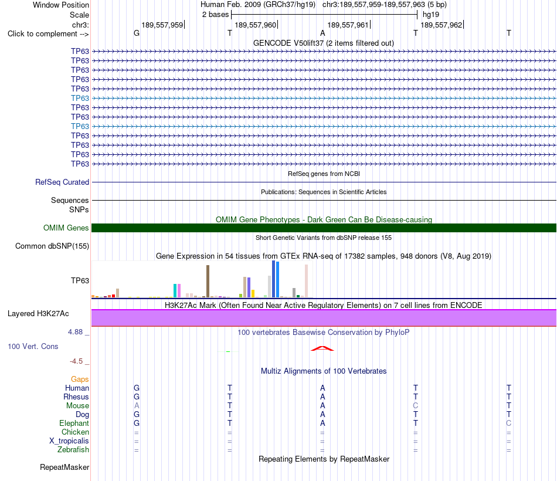Screen dimensions: 557x481
Task: Click the SNPs track label
Action: tap(79, 210)
